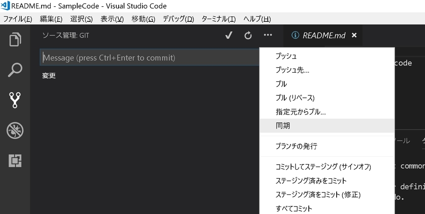This screenshot has height=214, width=425.
Task: Switch to the README.md tab
Action: pyautogui.click(x=324, y=35)
